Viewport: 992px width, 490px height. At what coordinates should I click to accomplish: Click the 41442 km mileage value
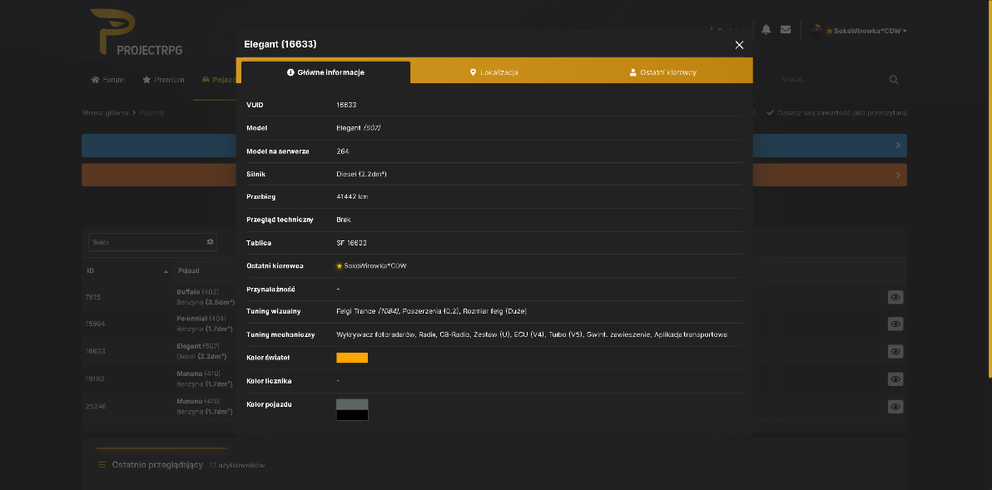click(352, 197)
